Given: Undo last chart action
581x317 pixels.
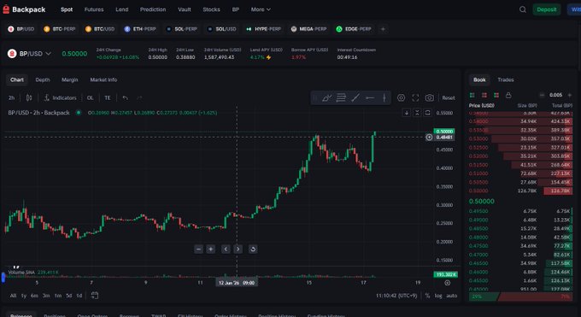Looking at the screenshot, I should tap(126, 98).
